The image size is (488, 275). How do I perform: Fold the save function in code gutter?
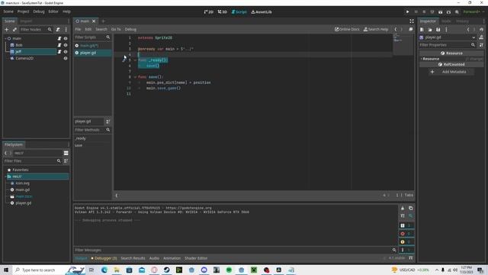136,77
